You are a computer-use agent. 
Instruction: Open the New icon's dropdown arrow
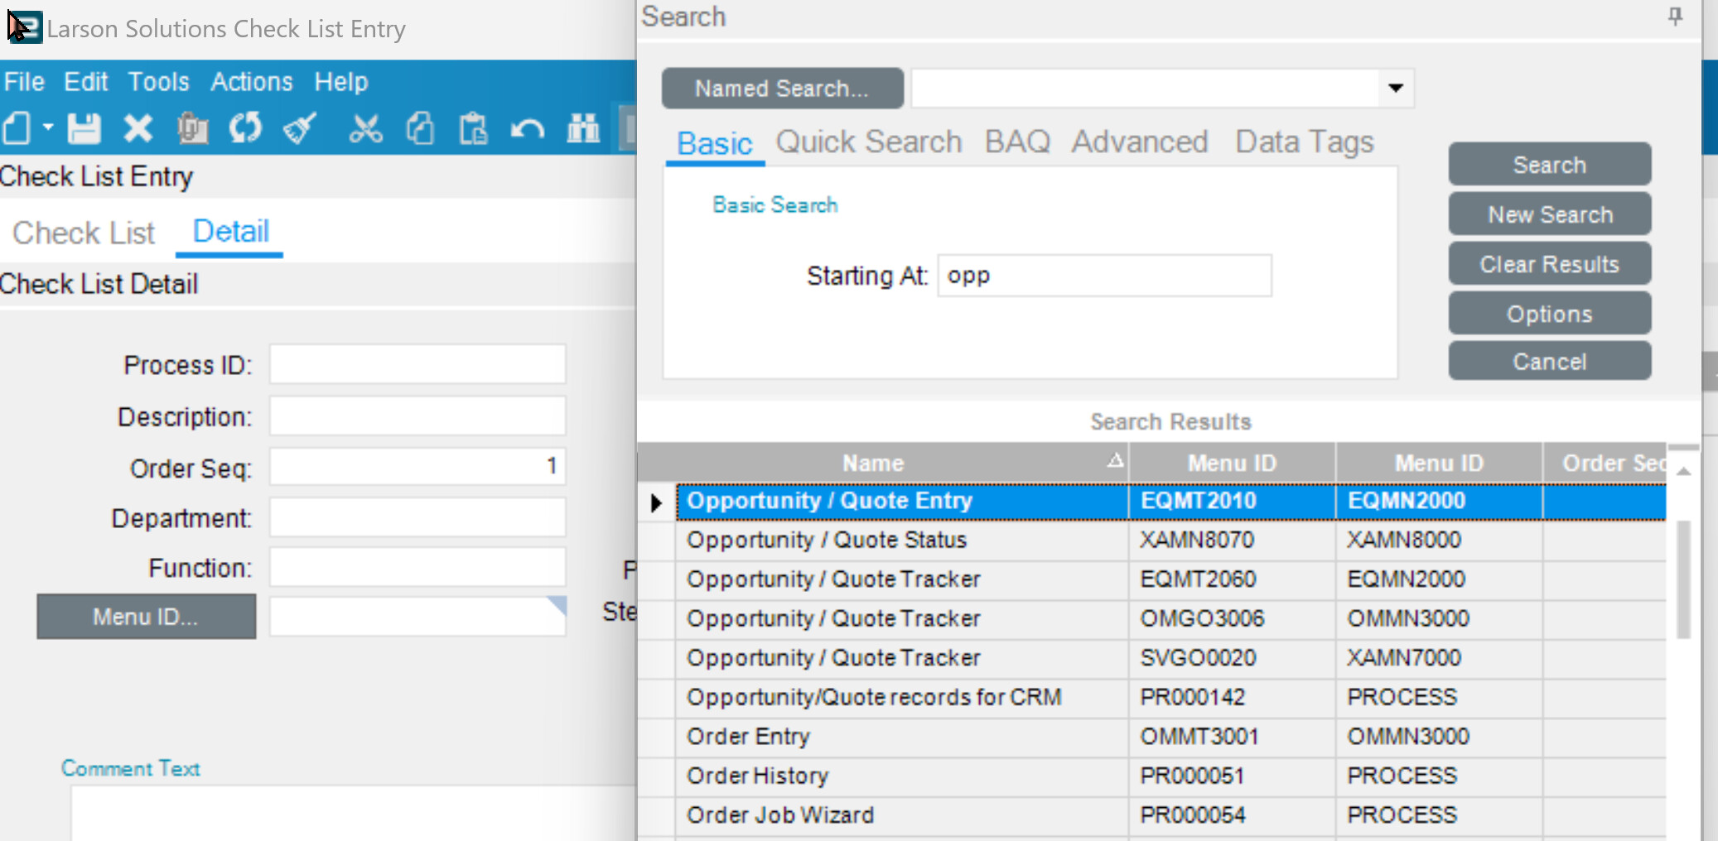coord(48,128)
